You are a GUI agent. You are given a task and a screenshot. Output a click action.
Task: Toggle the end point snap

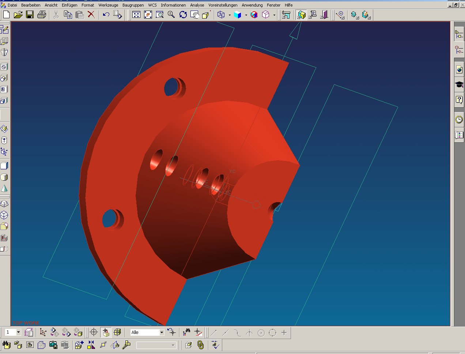(214, 332)
